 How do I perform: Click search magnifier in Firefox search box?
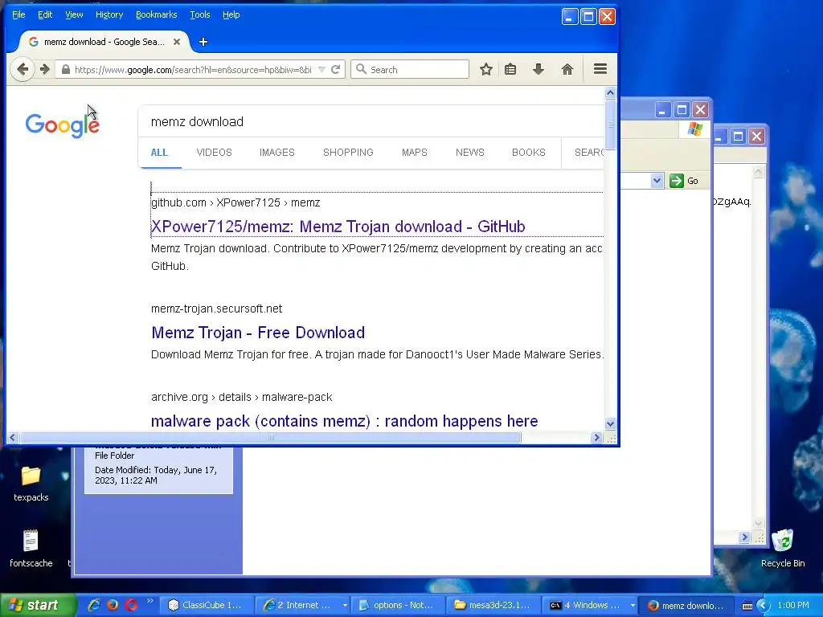point(361,69)
